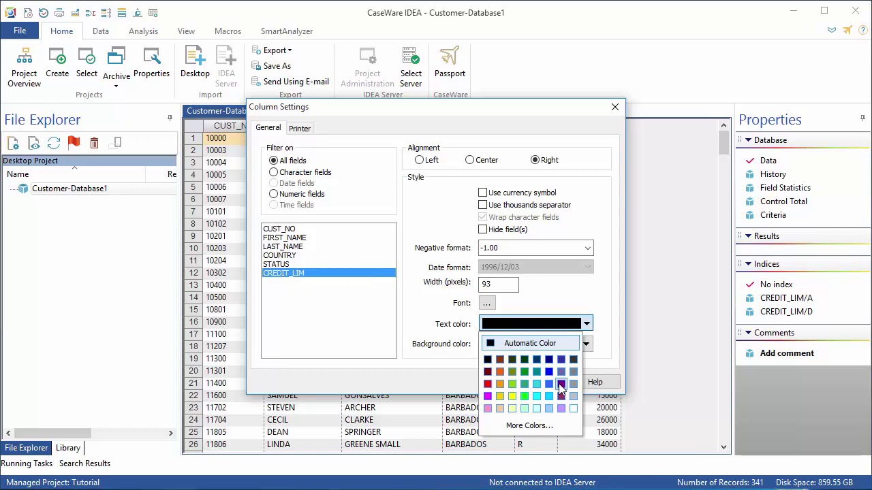Set alignment to Center
This screenshot has width=872, height=490.
click(469, 160)
